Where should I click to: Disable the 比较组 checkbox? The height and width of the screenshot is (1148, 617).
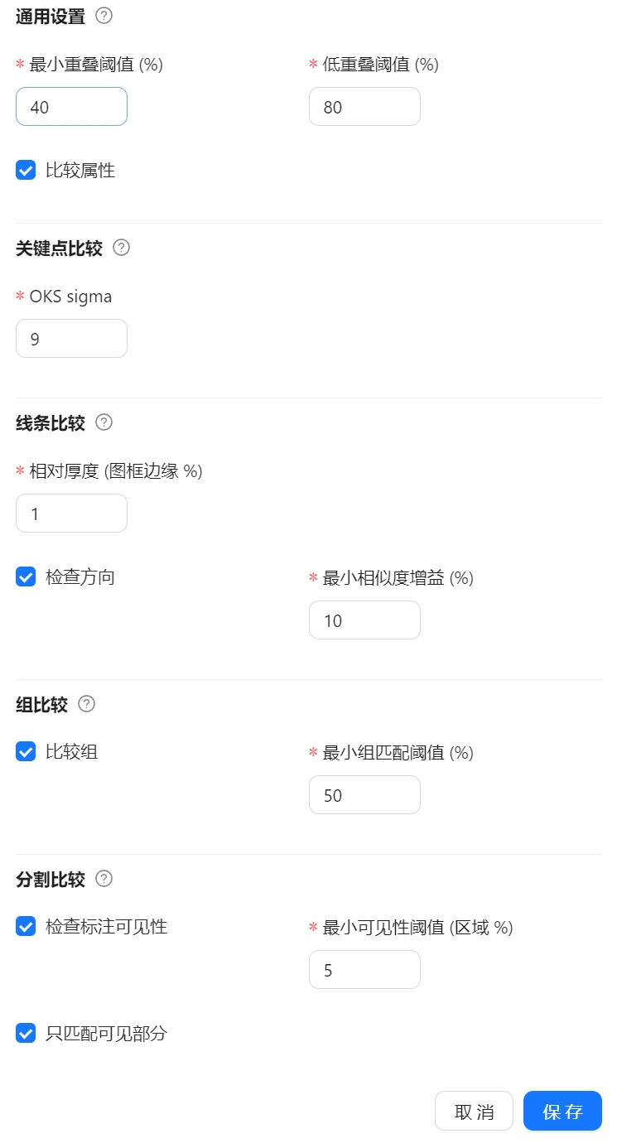26,751
